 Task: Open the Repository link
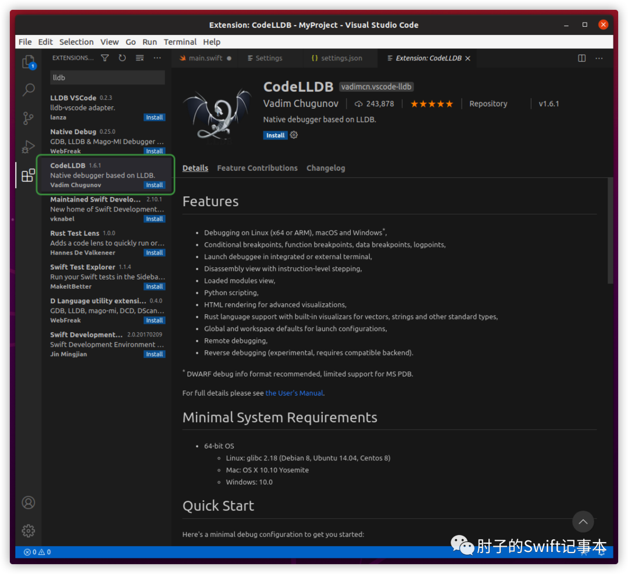click(x=488, y=104)
